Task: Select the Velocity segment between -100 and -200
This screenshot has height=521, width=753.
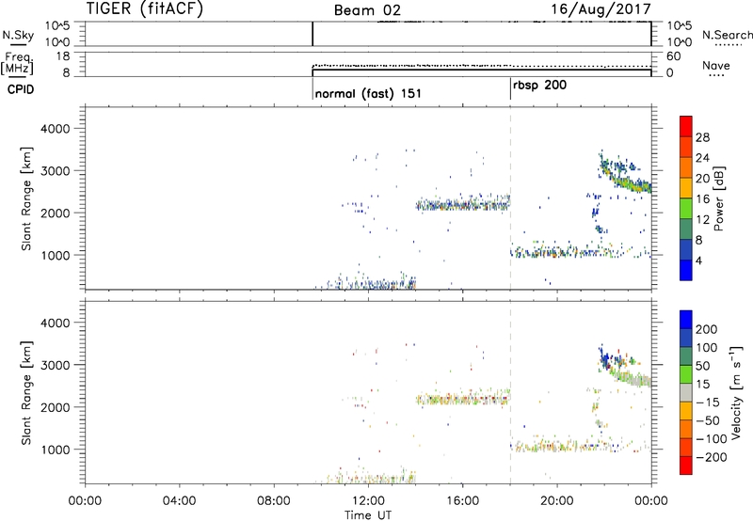Action: (x=686, y=447)
